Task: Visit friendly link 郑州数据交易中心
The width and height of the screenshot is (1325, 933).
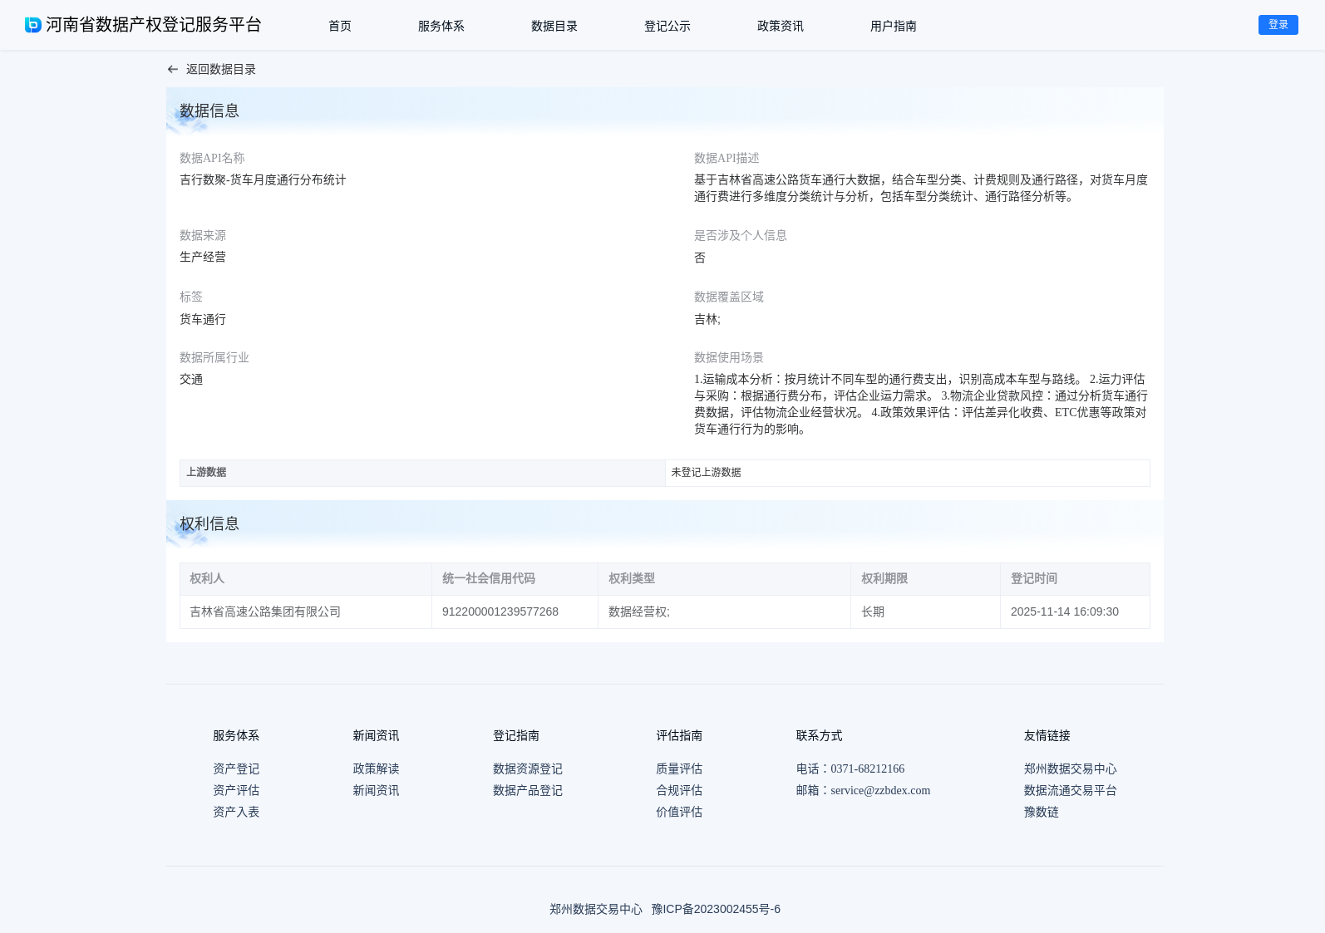Action: (1071, 768)
